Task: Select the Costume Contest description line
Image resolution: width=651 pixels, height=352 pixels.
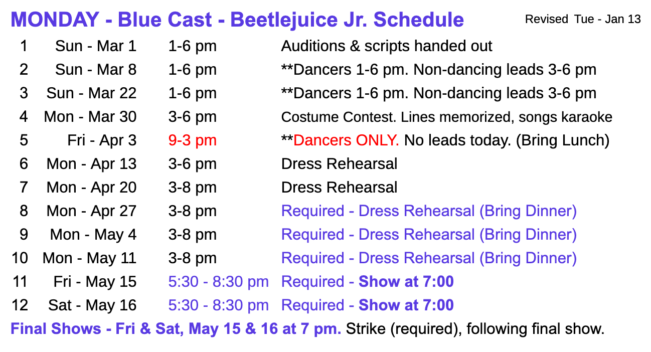Action: point(446,117)
